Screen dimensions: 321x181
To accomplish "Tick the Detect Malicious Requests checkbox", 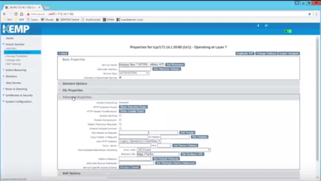I will [x=120, y=124].
